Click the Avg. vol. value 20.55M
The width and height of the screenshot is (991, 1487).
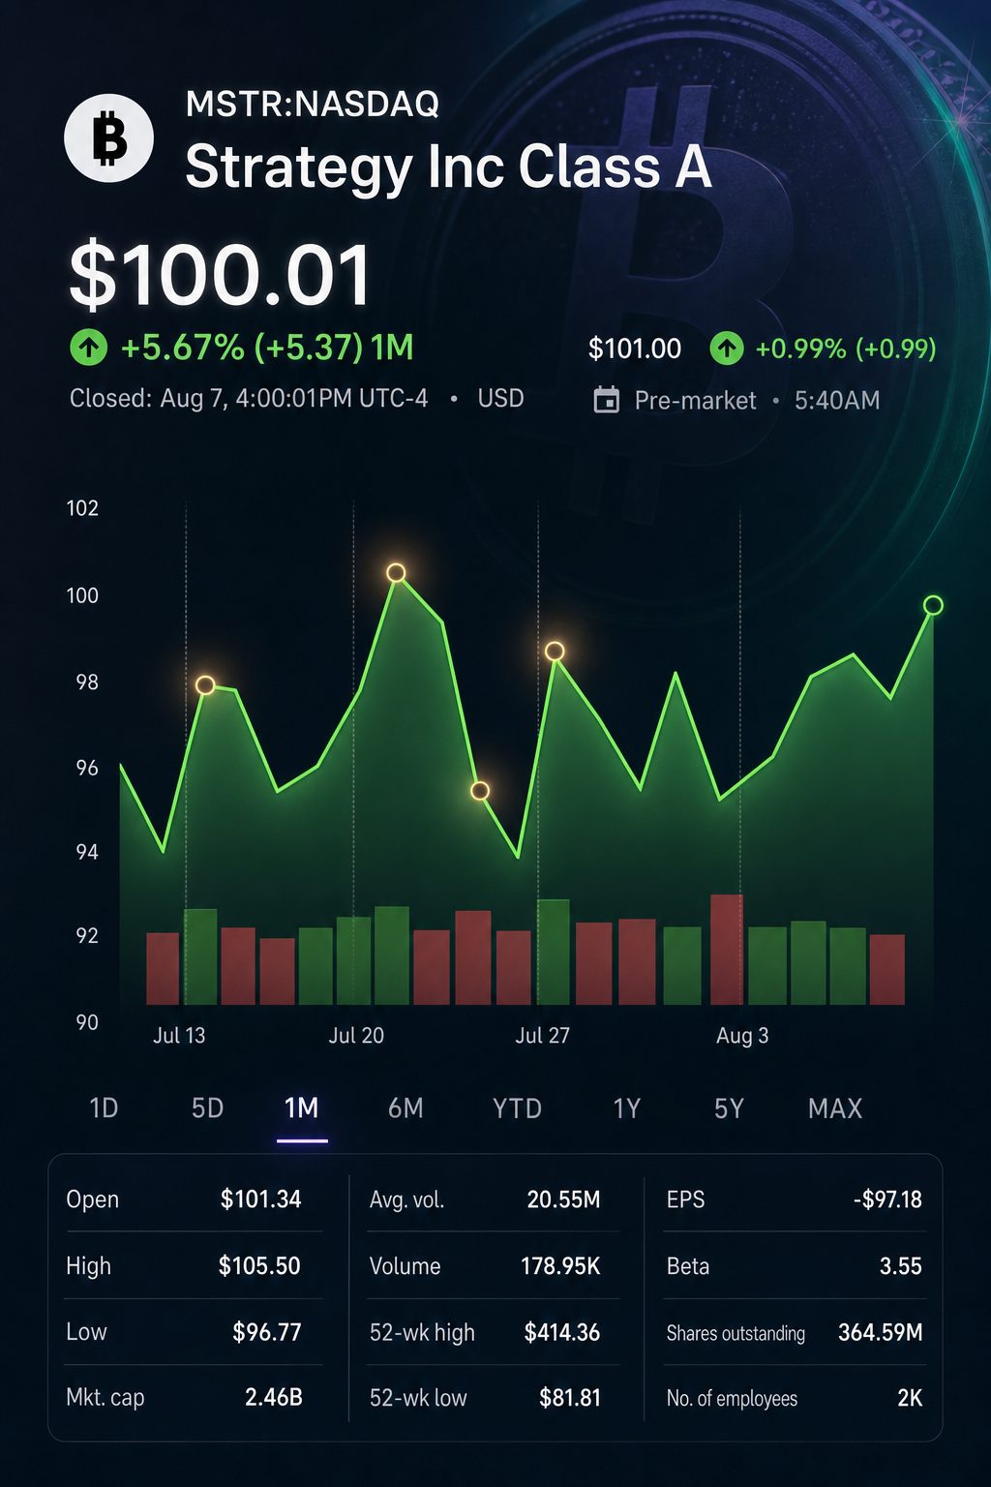563,1200
